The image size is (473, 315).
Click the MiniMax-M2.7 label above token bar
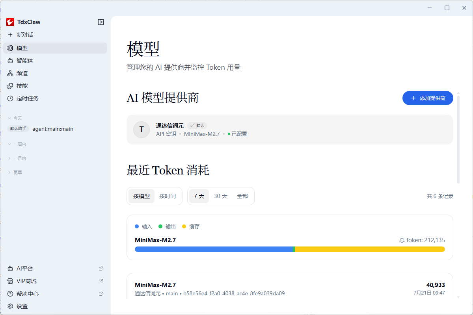tap(155, 240)
